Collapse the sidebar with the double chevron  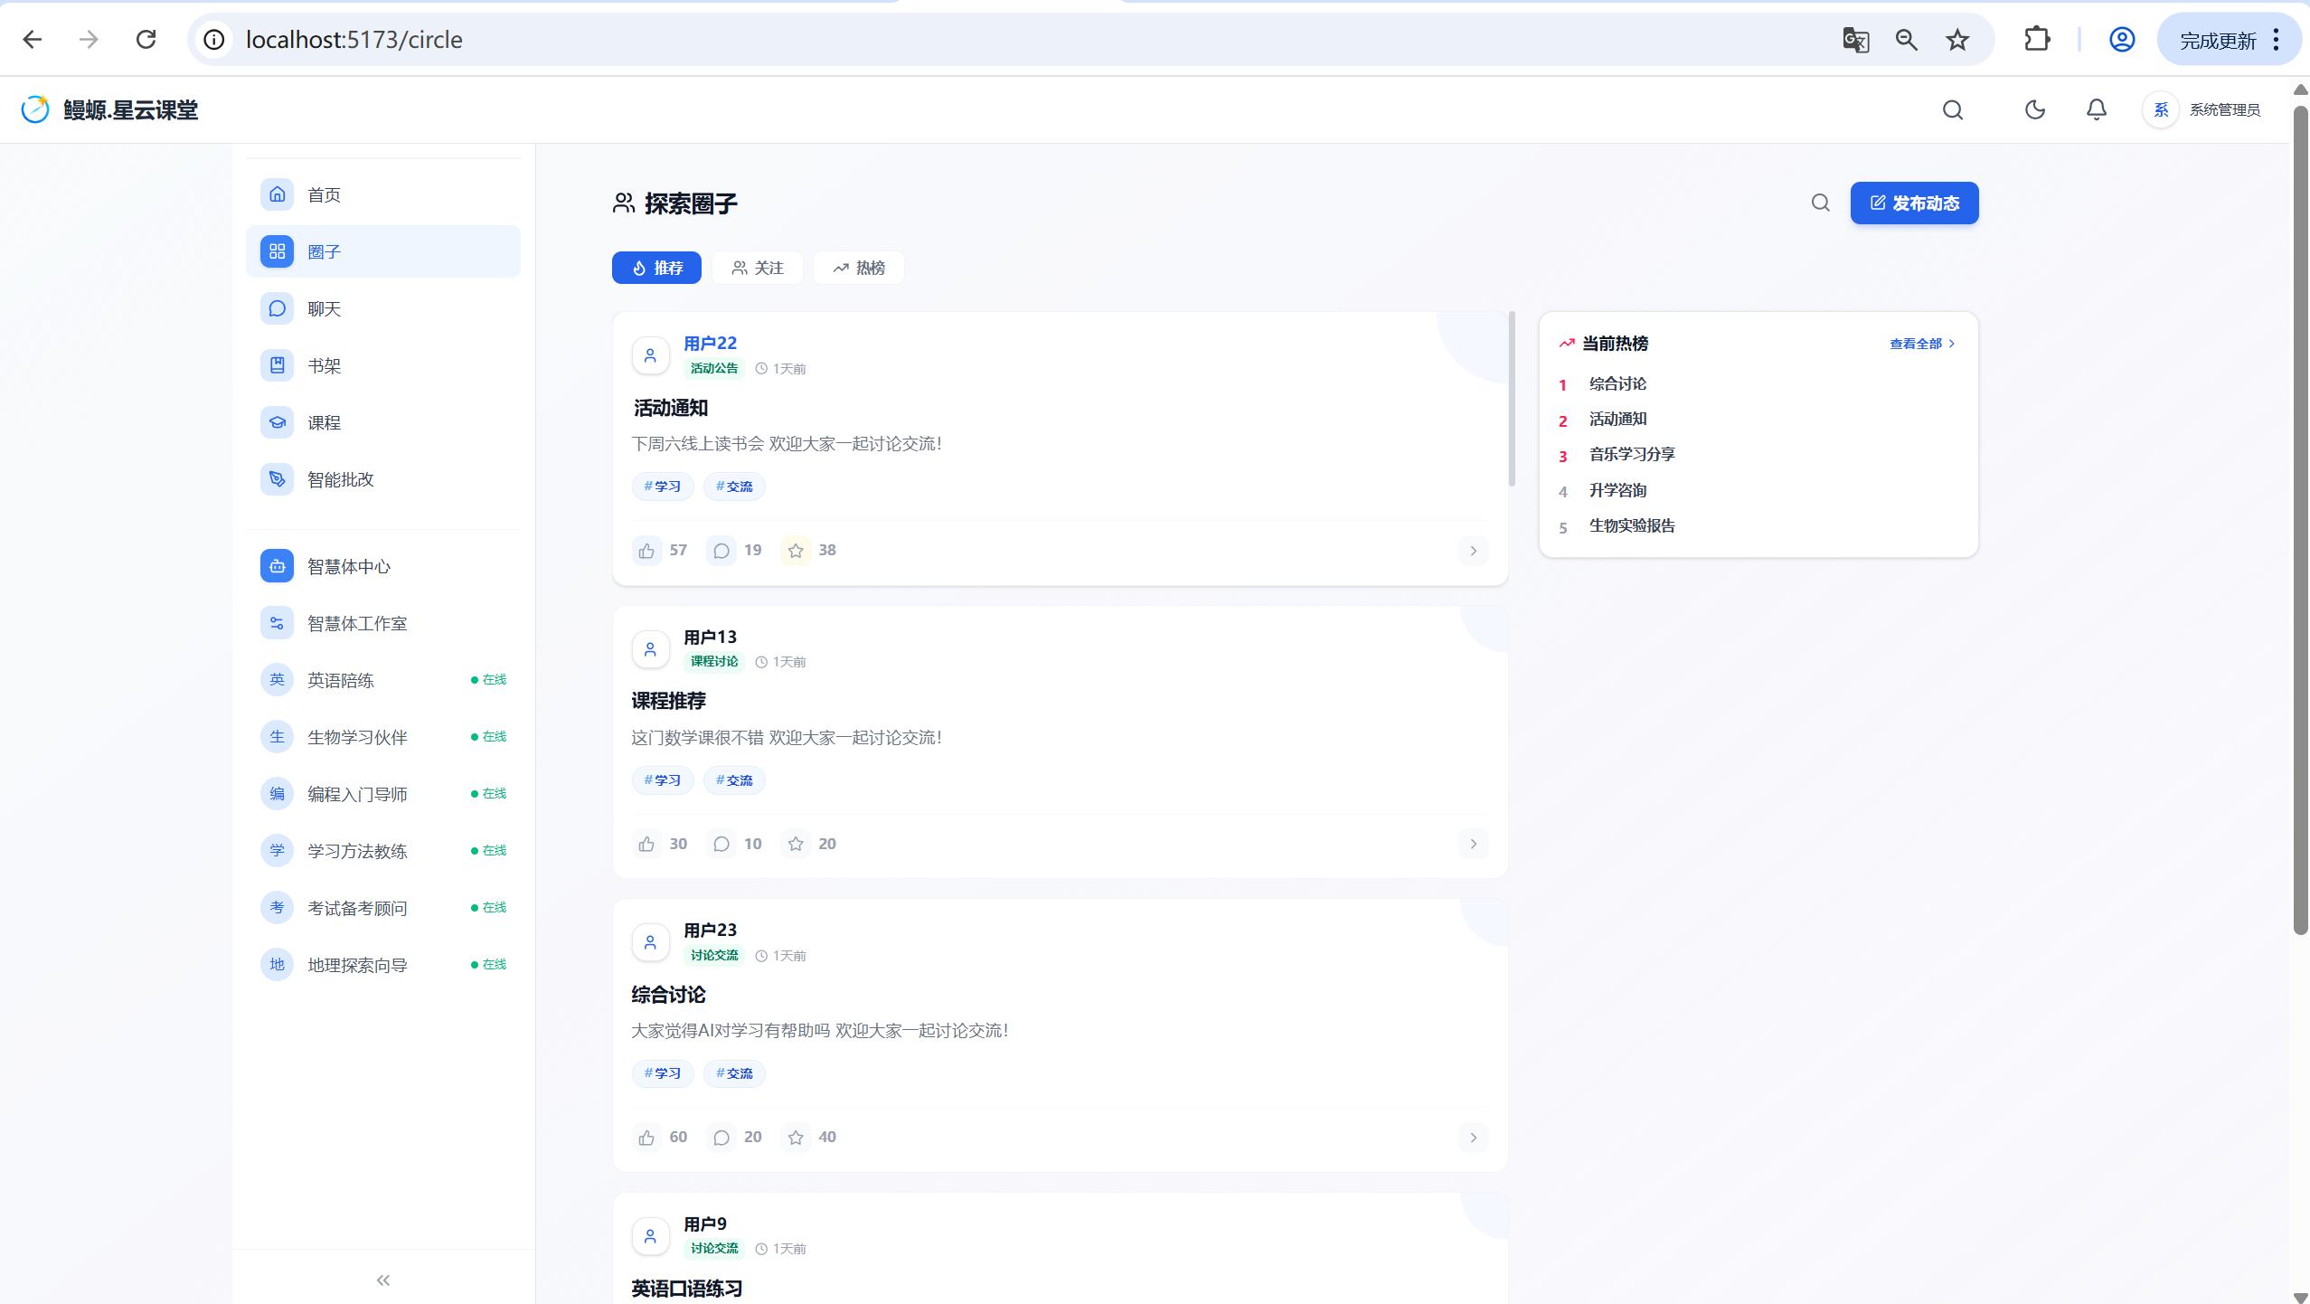[383, 1280]
